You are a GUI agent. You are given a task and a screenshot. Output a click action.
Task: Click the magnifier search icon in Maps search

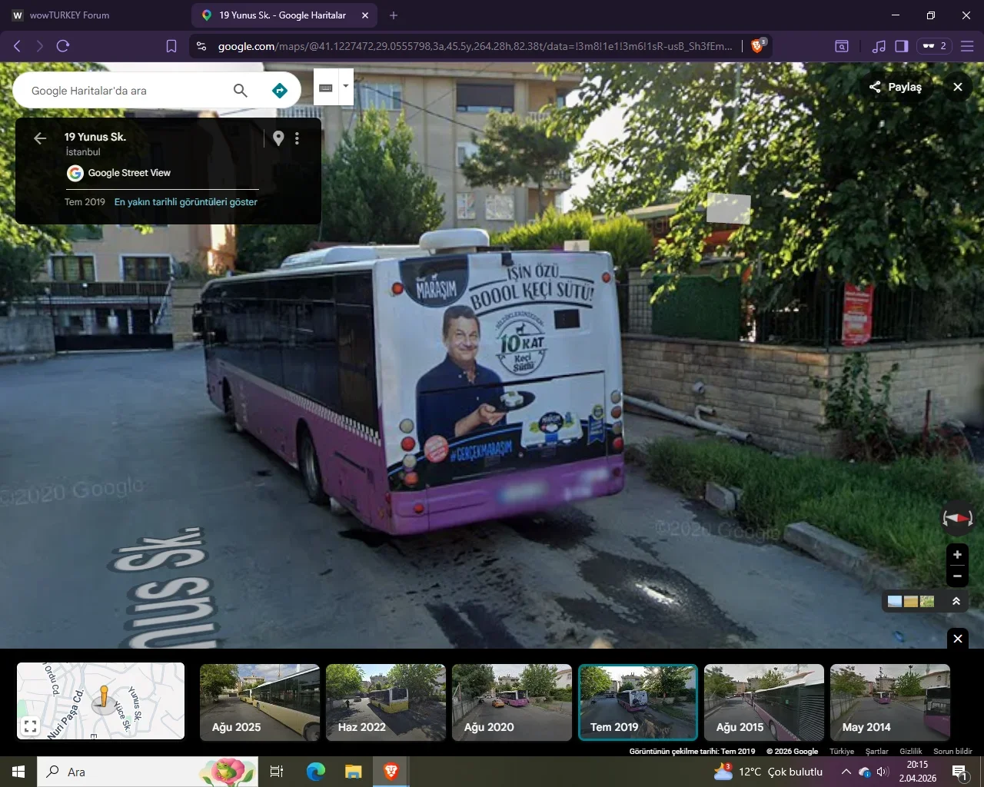point(241,90)
